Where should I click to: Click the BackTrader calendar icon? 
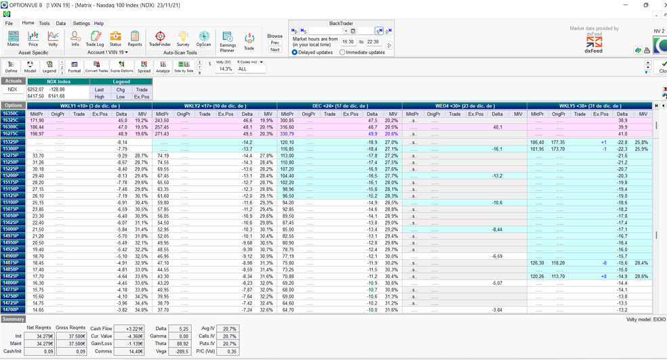click(353, 31)
